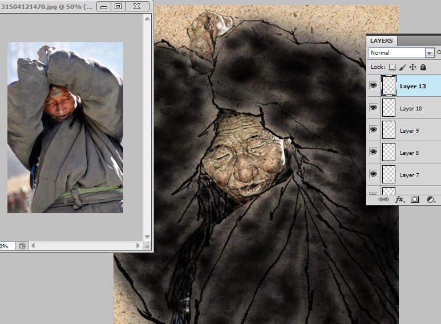Toggle lock transparent pixels icon
Viewport: 441px width, 324px height.
392,67
